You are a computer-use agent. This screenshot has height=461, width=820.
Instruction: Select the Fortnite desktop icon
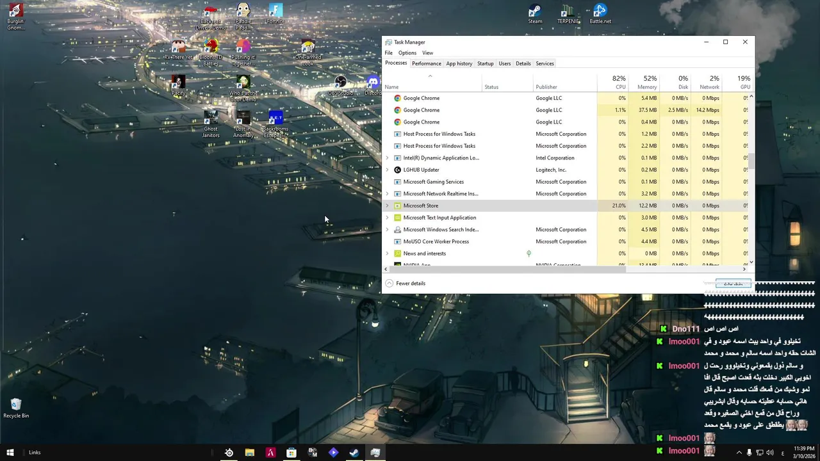pyautogui.click(x=275, y=14)
